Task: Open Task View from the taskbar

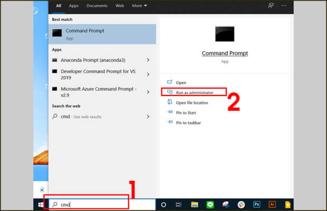Action: point(179,205)
